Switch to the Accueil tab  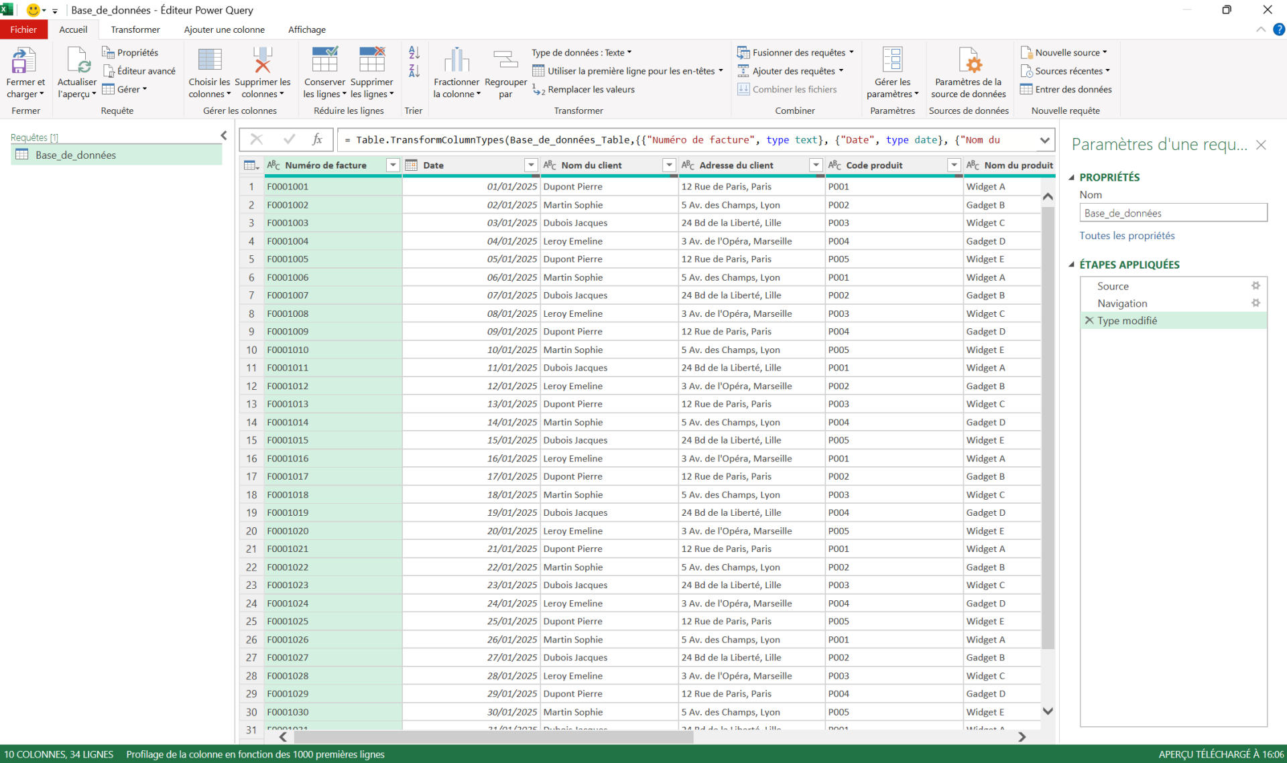tap(73, 29)
